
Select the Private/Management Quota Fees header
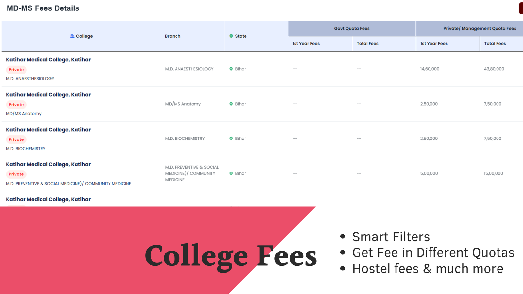[480, 28]
